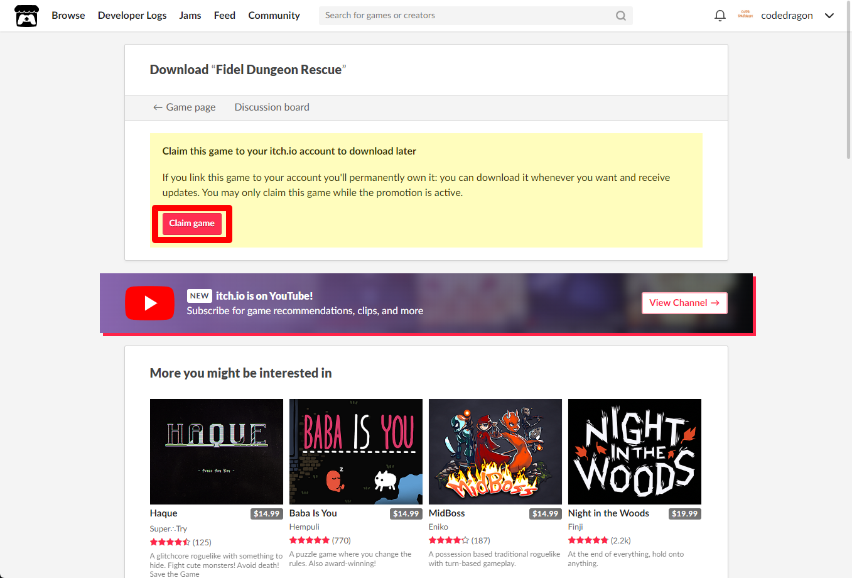
Task: Click the 'itch.io is on YouTube!' headline
Action: tap(264, 296)
